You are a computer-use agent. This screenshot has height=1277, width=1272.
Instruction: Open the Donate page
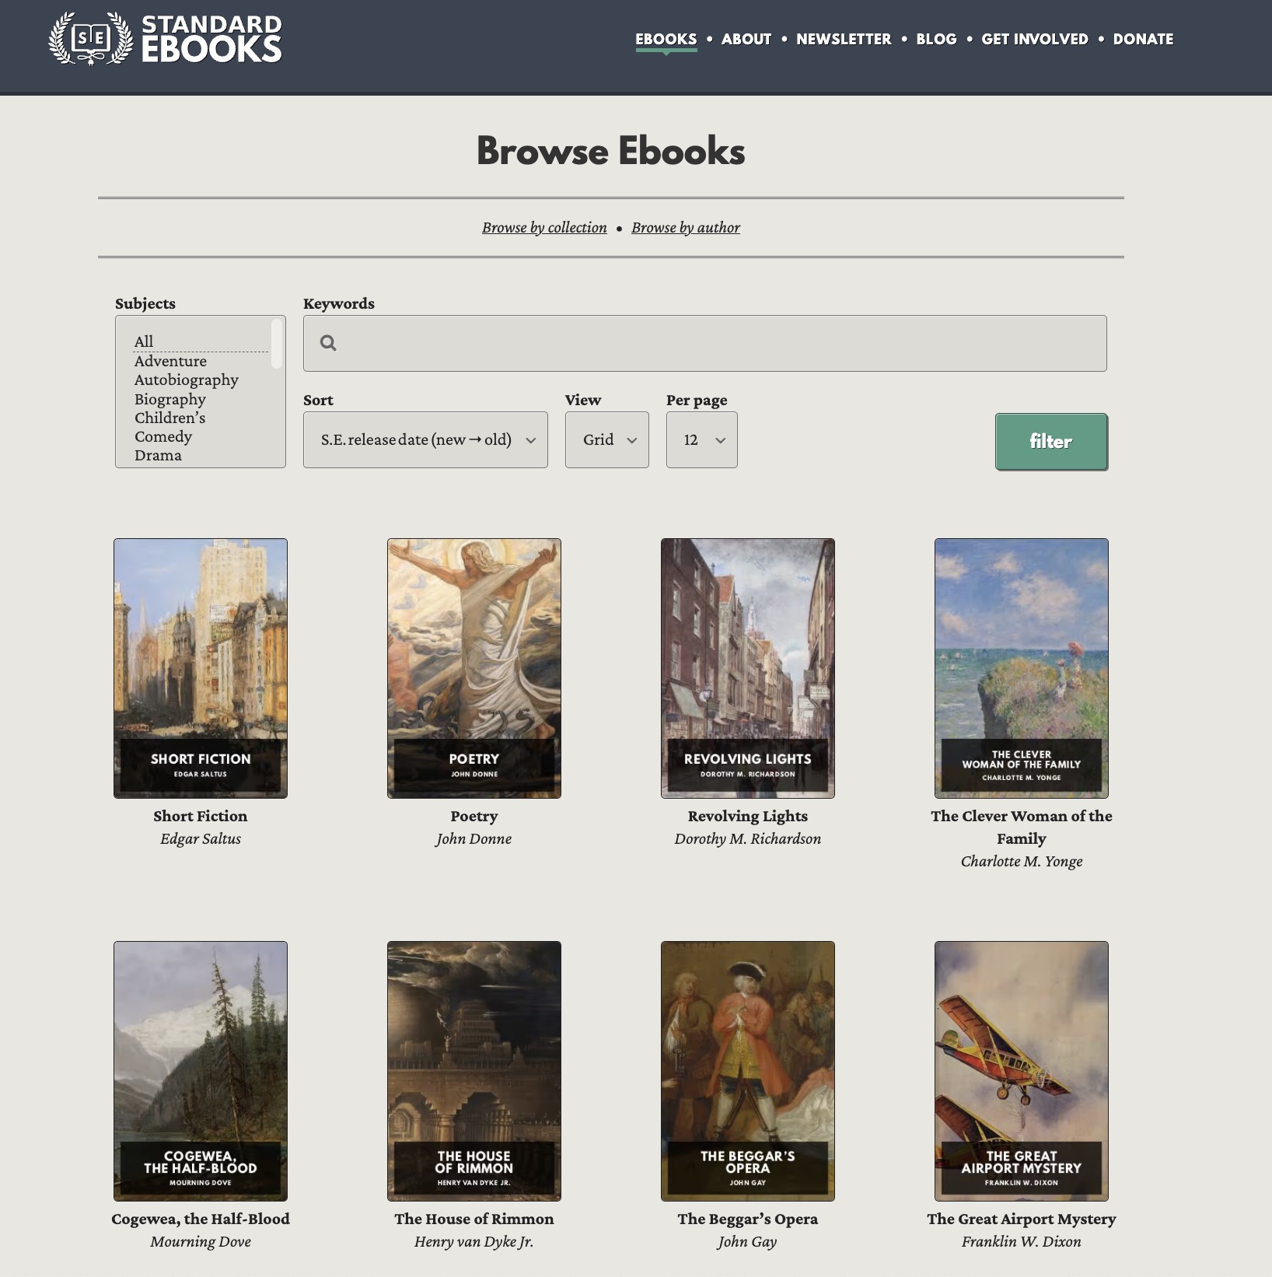click(1143, 39)
